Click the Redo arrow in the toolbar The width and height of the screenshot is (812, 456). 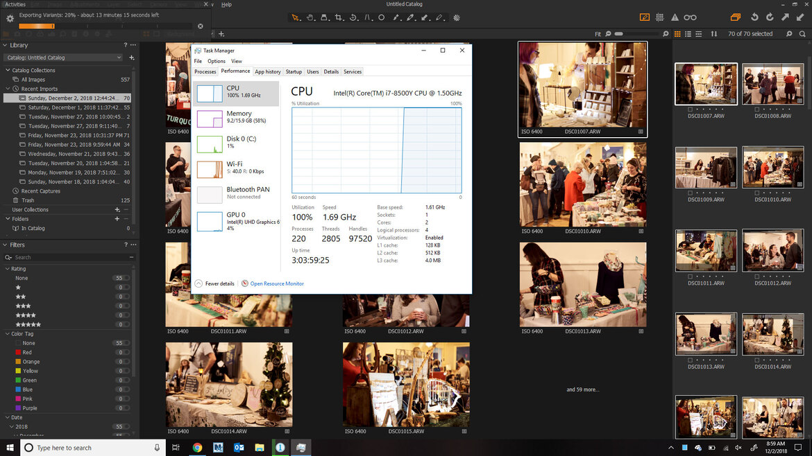coord(770,17)
